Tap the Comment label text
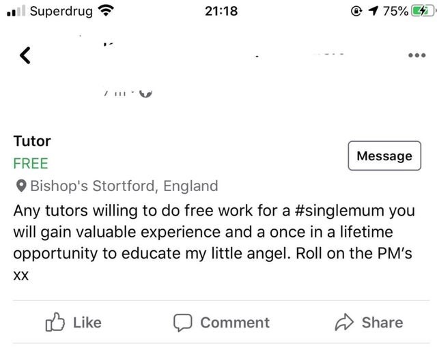437x350 pixels. pos(235,323)
